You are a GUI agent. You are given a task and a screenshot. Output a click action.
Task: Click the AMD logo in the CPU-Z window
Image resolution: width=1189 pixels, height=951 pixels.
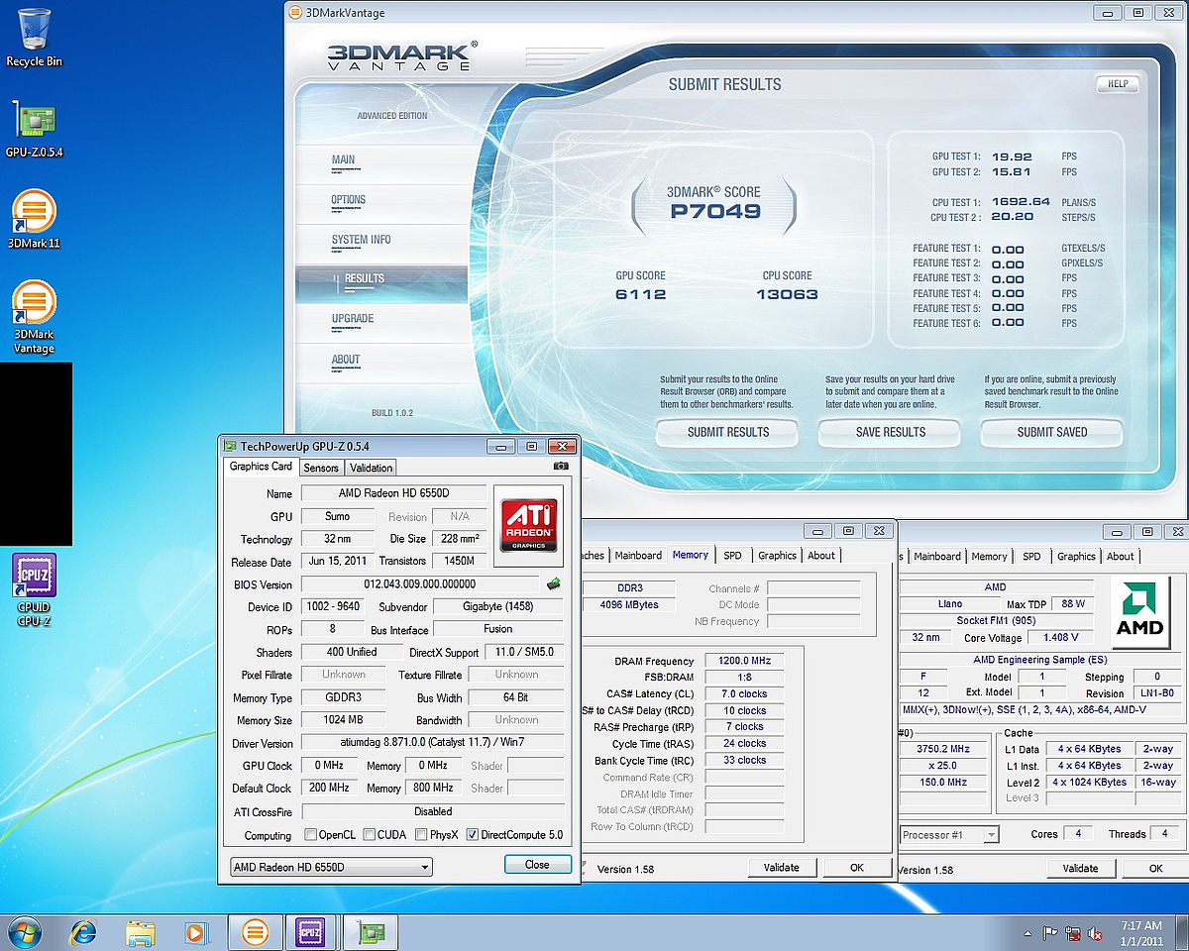pos(1139,613)
